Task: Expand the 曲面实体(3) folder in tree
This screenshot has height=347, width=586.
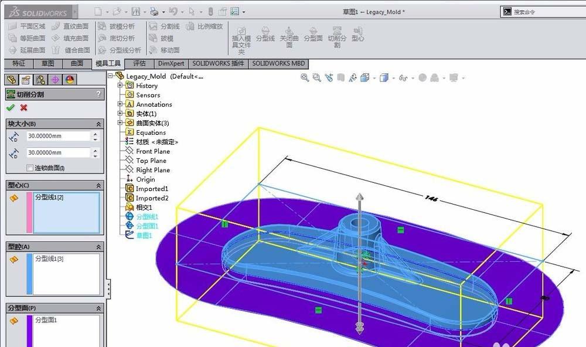Action: click(121, 123)
